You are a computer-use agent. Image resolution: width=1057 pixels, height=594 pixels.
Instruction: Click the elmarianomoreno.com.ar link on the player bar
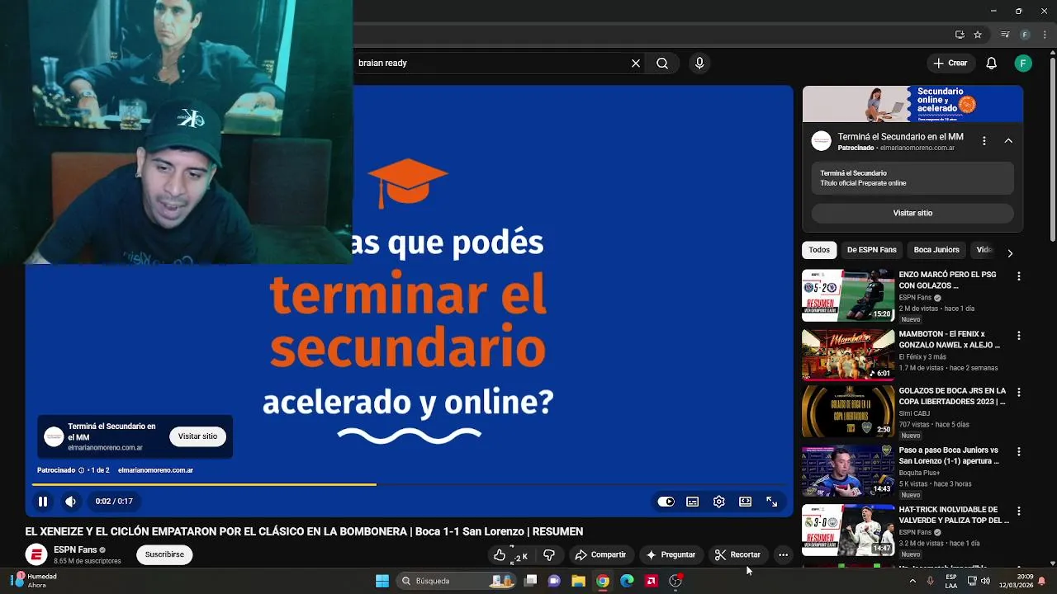coord(155,470)
